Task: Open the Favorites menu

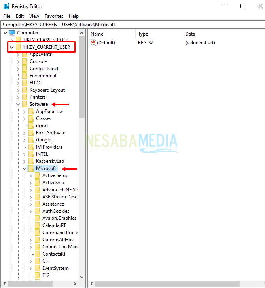Action: pos(54,16)
